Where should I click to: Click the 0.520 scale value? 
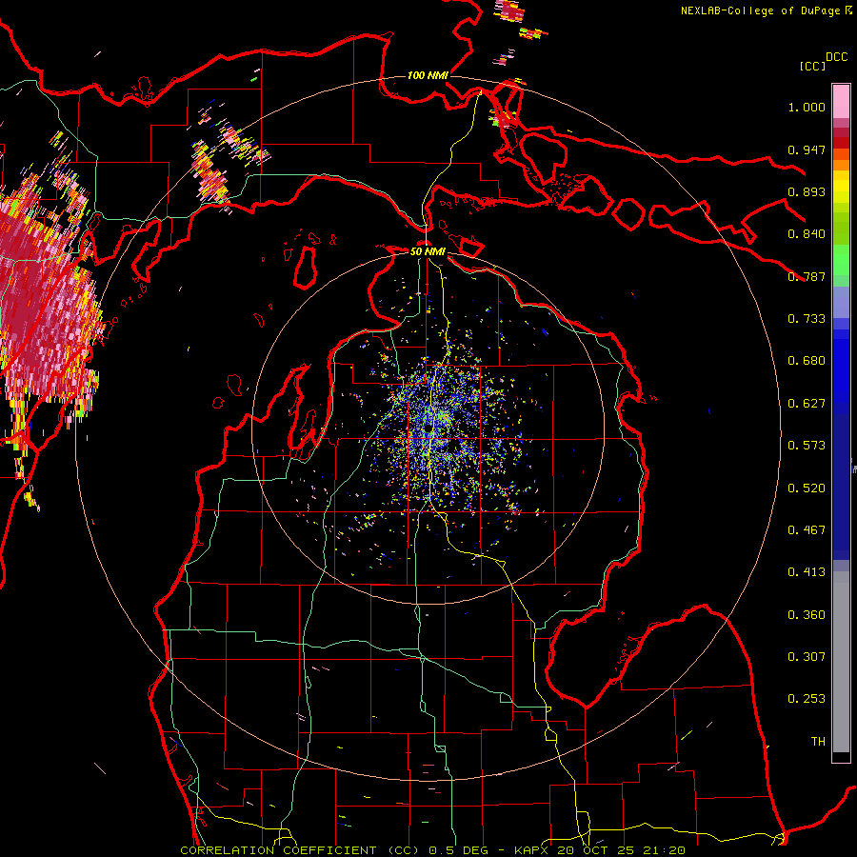[807, 488]
